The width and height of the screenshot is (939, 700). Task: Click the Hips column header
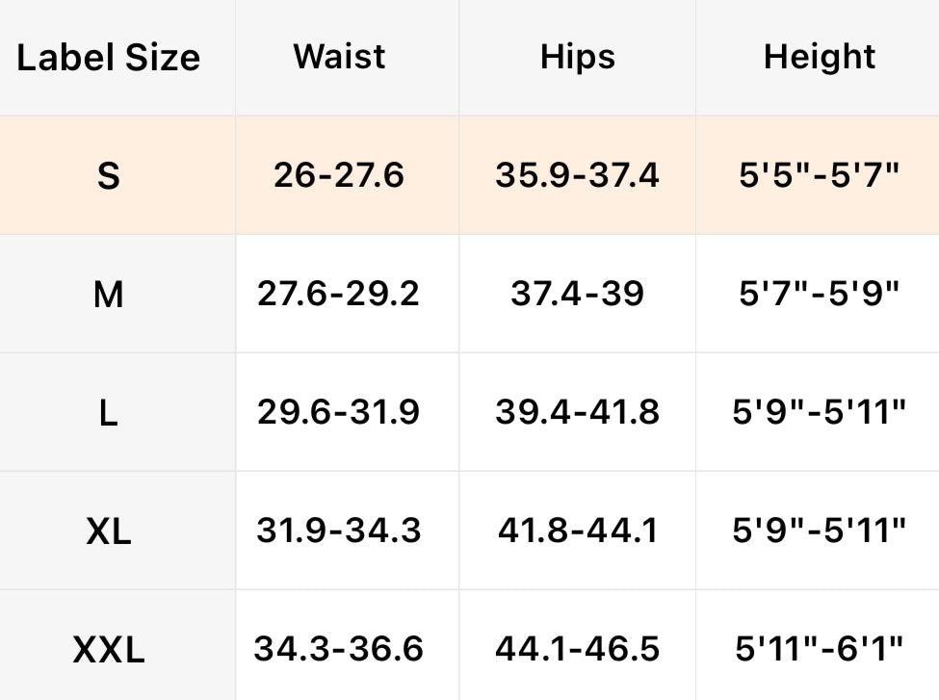[x=577, y=56]
